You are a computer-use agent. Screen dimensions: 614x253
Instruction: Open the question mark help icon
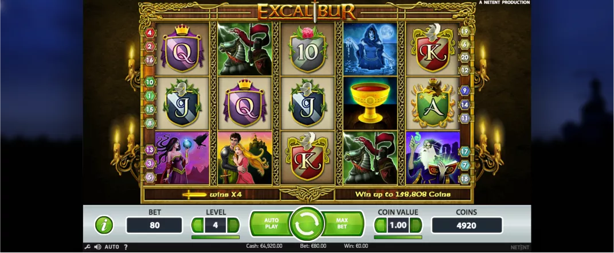pos(126,247)
